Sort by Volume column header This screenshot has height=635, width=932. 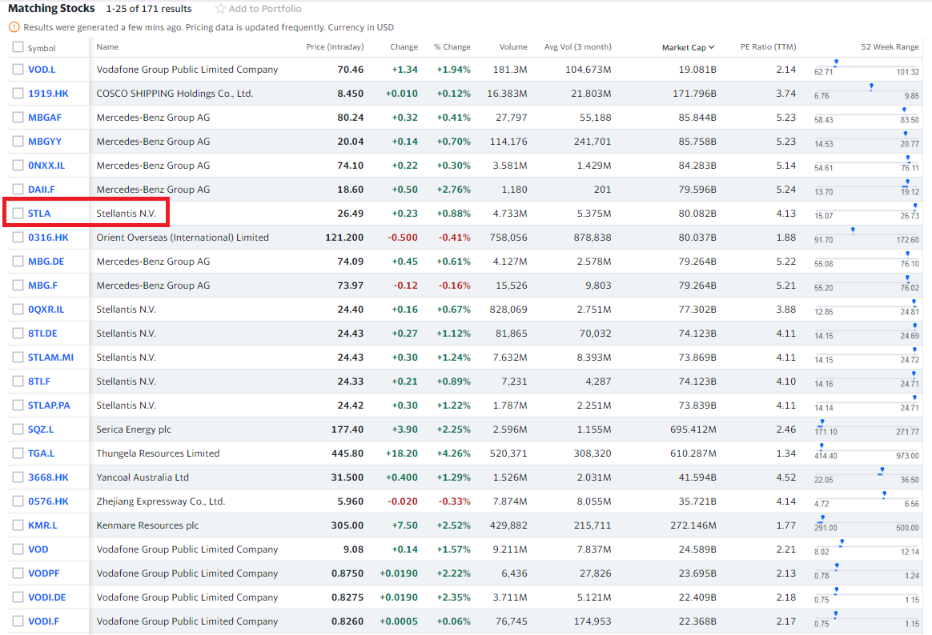tap(513, 47)
